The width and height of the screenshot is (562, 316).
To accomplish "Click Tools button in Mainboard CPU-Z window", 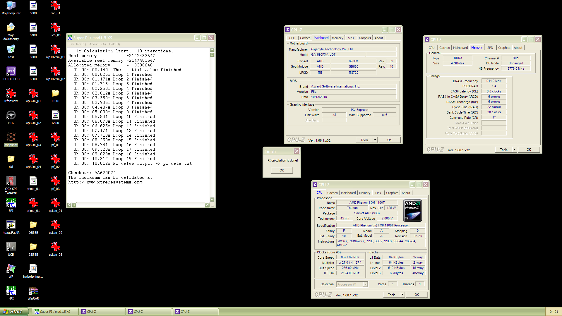I will tap(364, 140).
